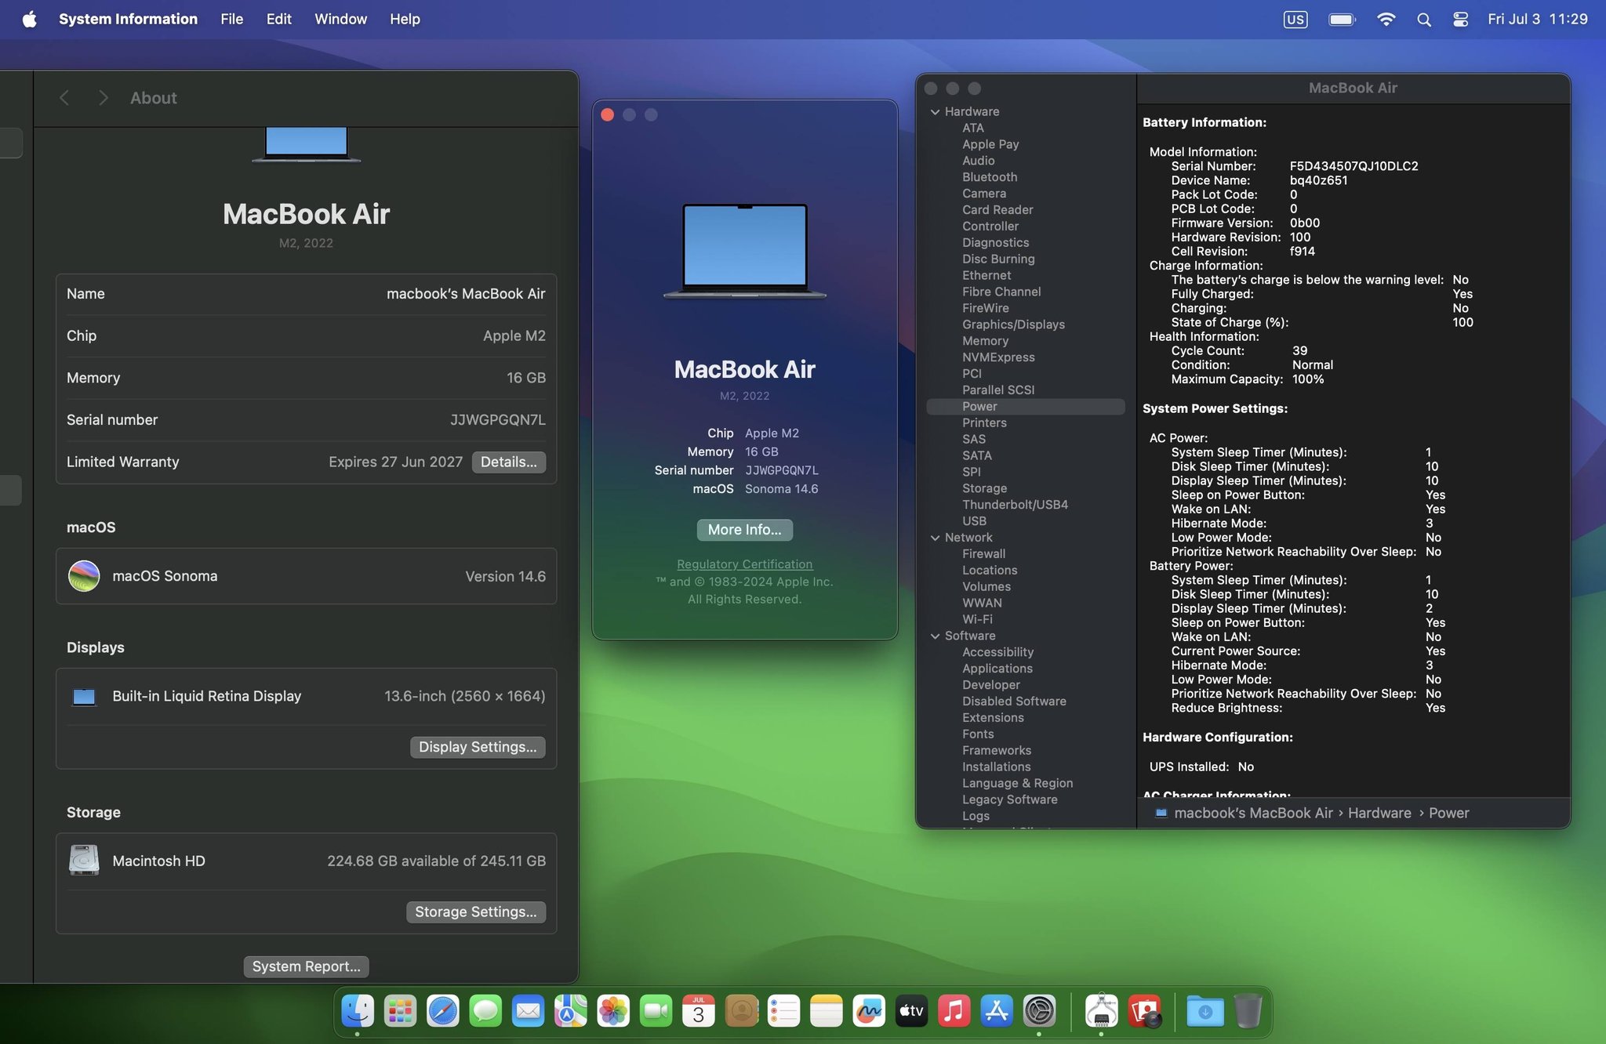Open Notes app in the Dock
Image resolution: width=1606 pixels, height=1044 pixels.
827,1011
